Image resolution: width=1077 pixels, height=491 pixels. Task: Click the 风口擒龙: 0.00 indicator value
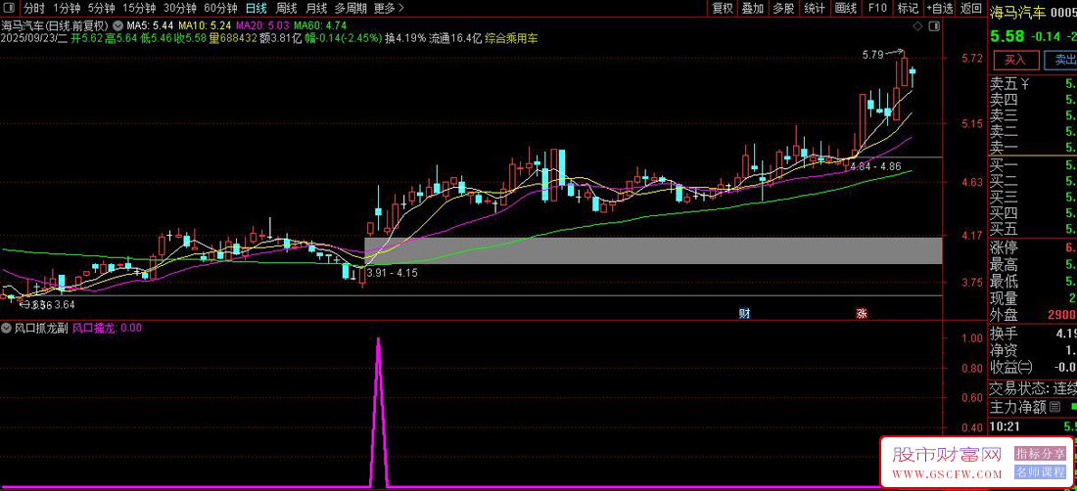tap(107, 328)
